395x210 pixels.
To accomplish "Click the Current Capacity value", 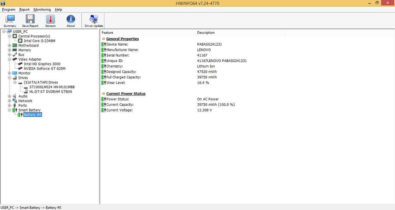I will (x=216, y=104).
